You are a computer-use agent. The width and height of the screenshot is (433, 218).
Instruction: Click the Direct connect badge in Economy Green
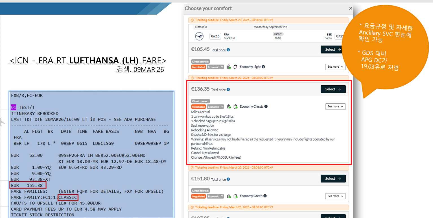tap(200, 191)
